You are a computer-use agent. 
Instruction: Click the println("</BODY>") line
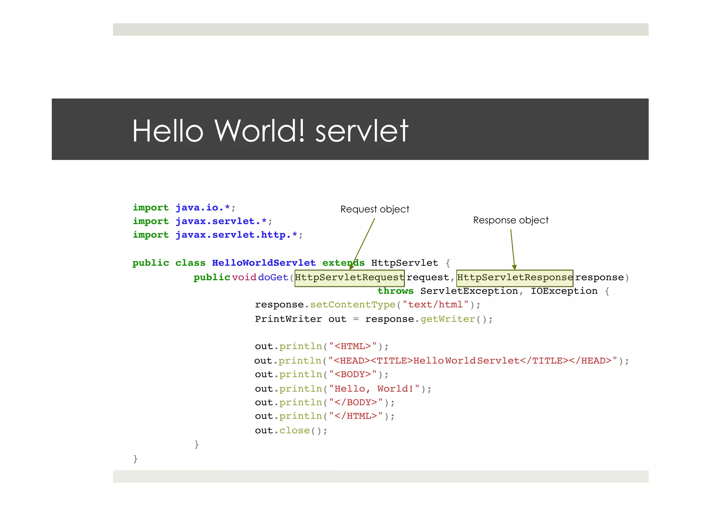(325, 402)
